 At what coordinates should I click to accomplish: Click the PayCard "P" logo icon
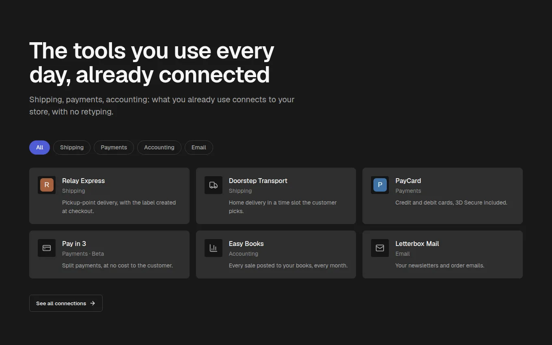[x=380, y=185]
